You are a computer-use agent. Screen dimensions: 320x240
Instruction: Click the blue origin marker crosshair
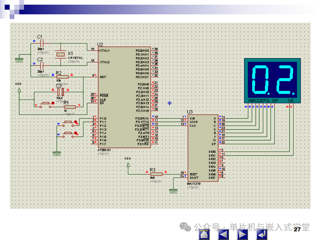click(170, 103)
